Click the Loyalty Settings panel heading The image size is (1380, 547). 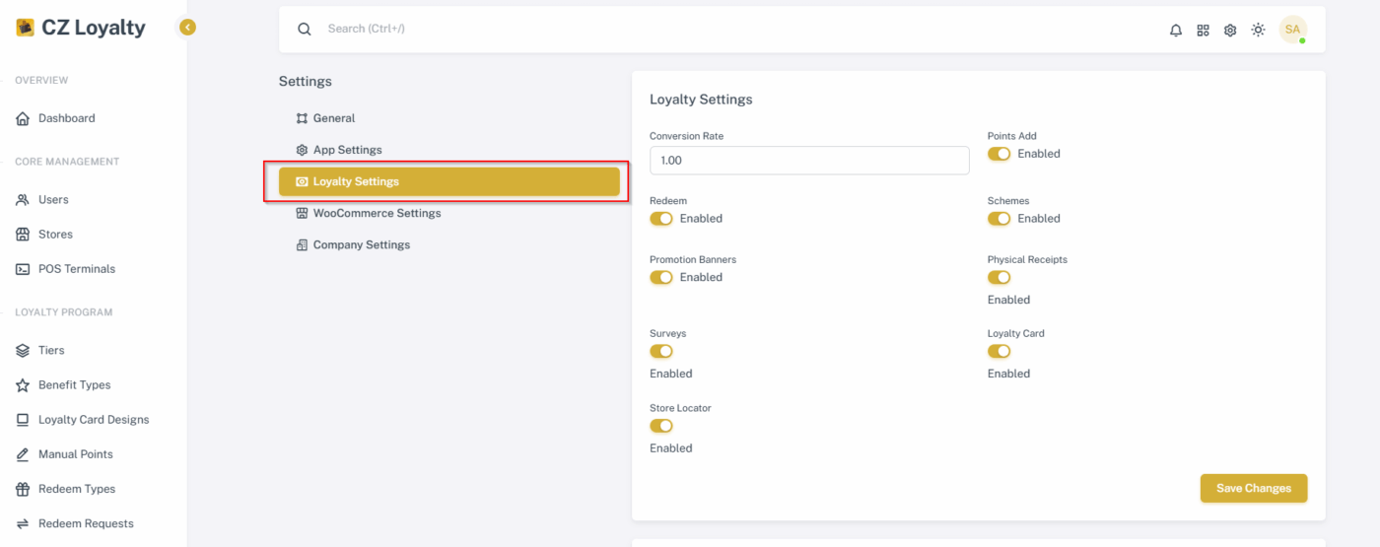coord(701,100)
